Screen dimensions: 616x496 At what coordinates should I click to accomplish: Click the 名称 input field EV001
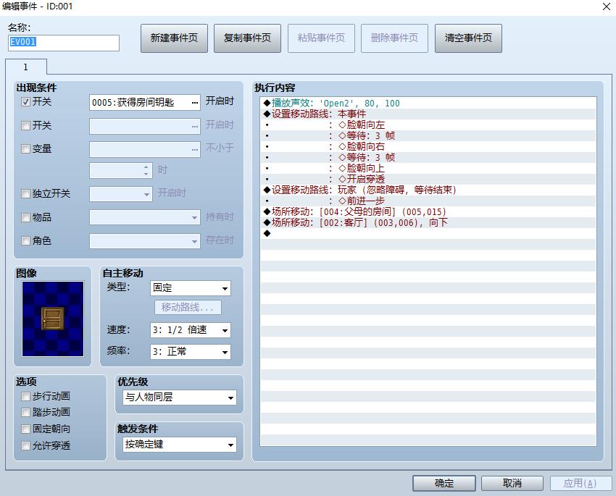click(x=64, y=43)
